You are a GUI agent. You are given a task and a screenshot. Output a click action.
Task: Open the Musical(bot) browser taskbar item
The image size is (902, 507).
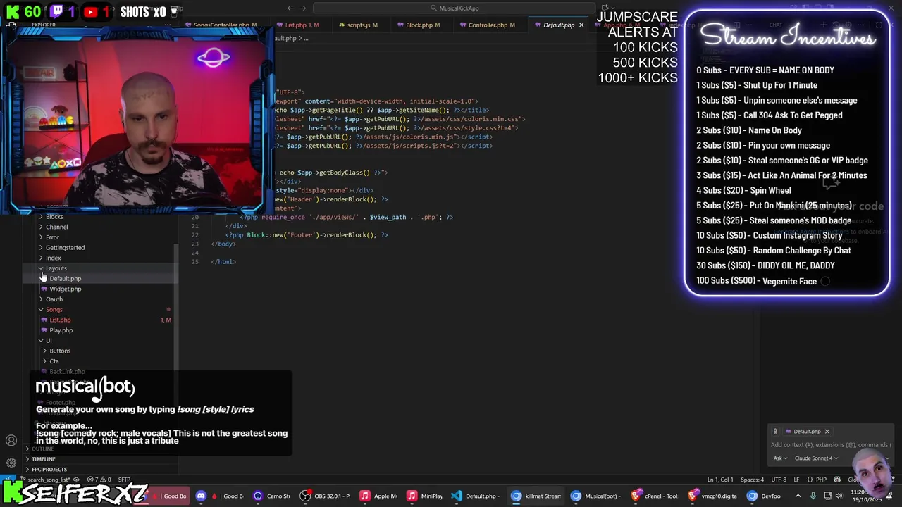click(595, 496)
